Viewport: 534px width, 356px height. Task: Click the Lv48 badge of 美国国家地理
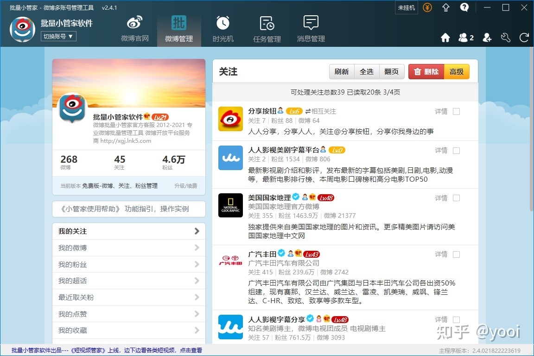click(325, 197)
